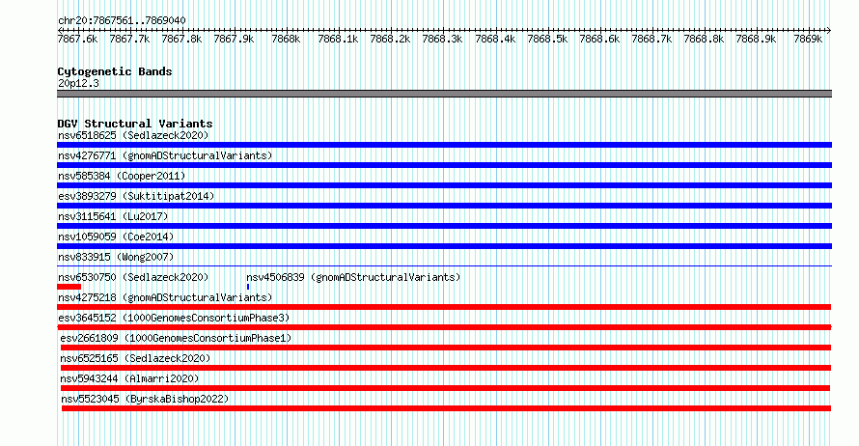Click the nsv4506839 (gnomADStructuralVariants) label
This screenshot has height=446, width=859.
[353, 277]
